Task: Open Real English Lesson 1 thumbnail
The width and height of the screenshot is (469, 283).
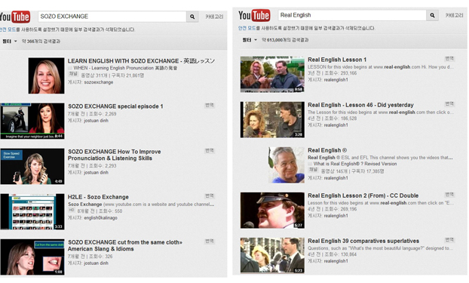Action: click(272, 74)
